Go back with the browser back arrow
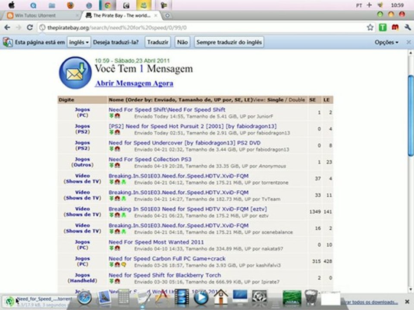Viewport: 414px width, 310px height. tap(7, 28)
